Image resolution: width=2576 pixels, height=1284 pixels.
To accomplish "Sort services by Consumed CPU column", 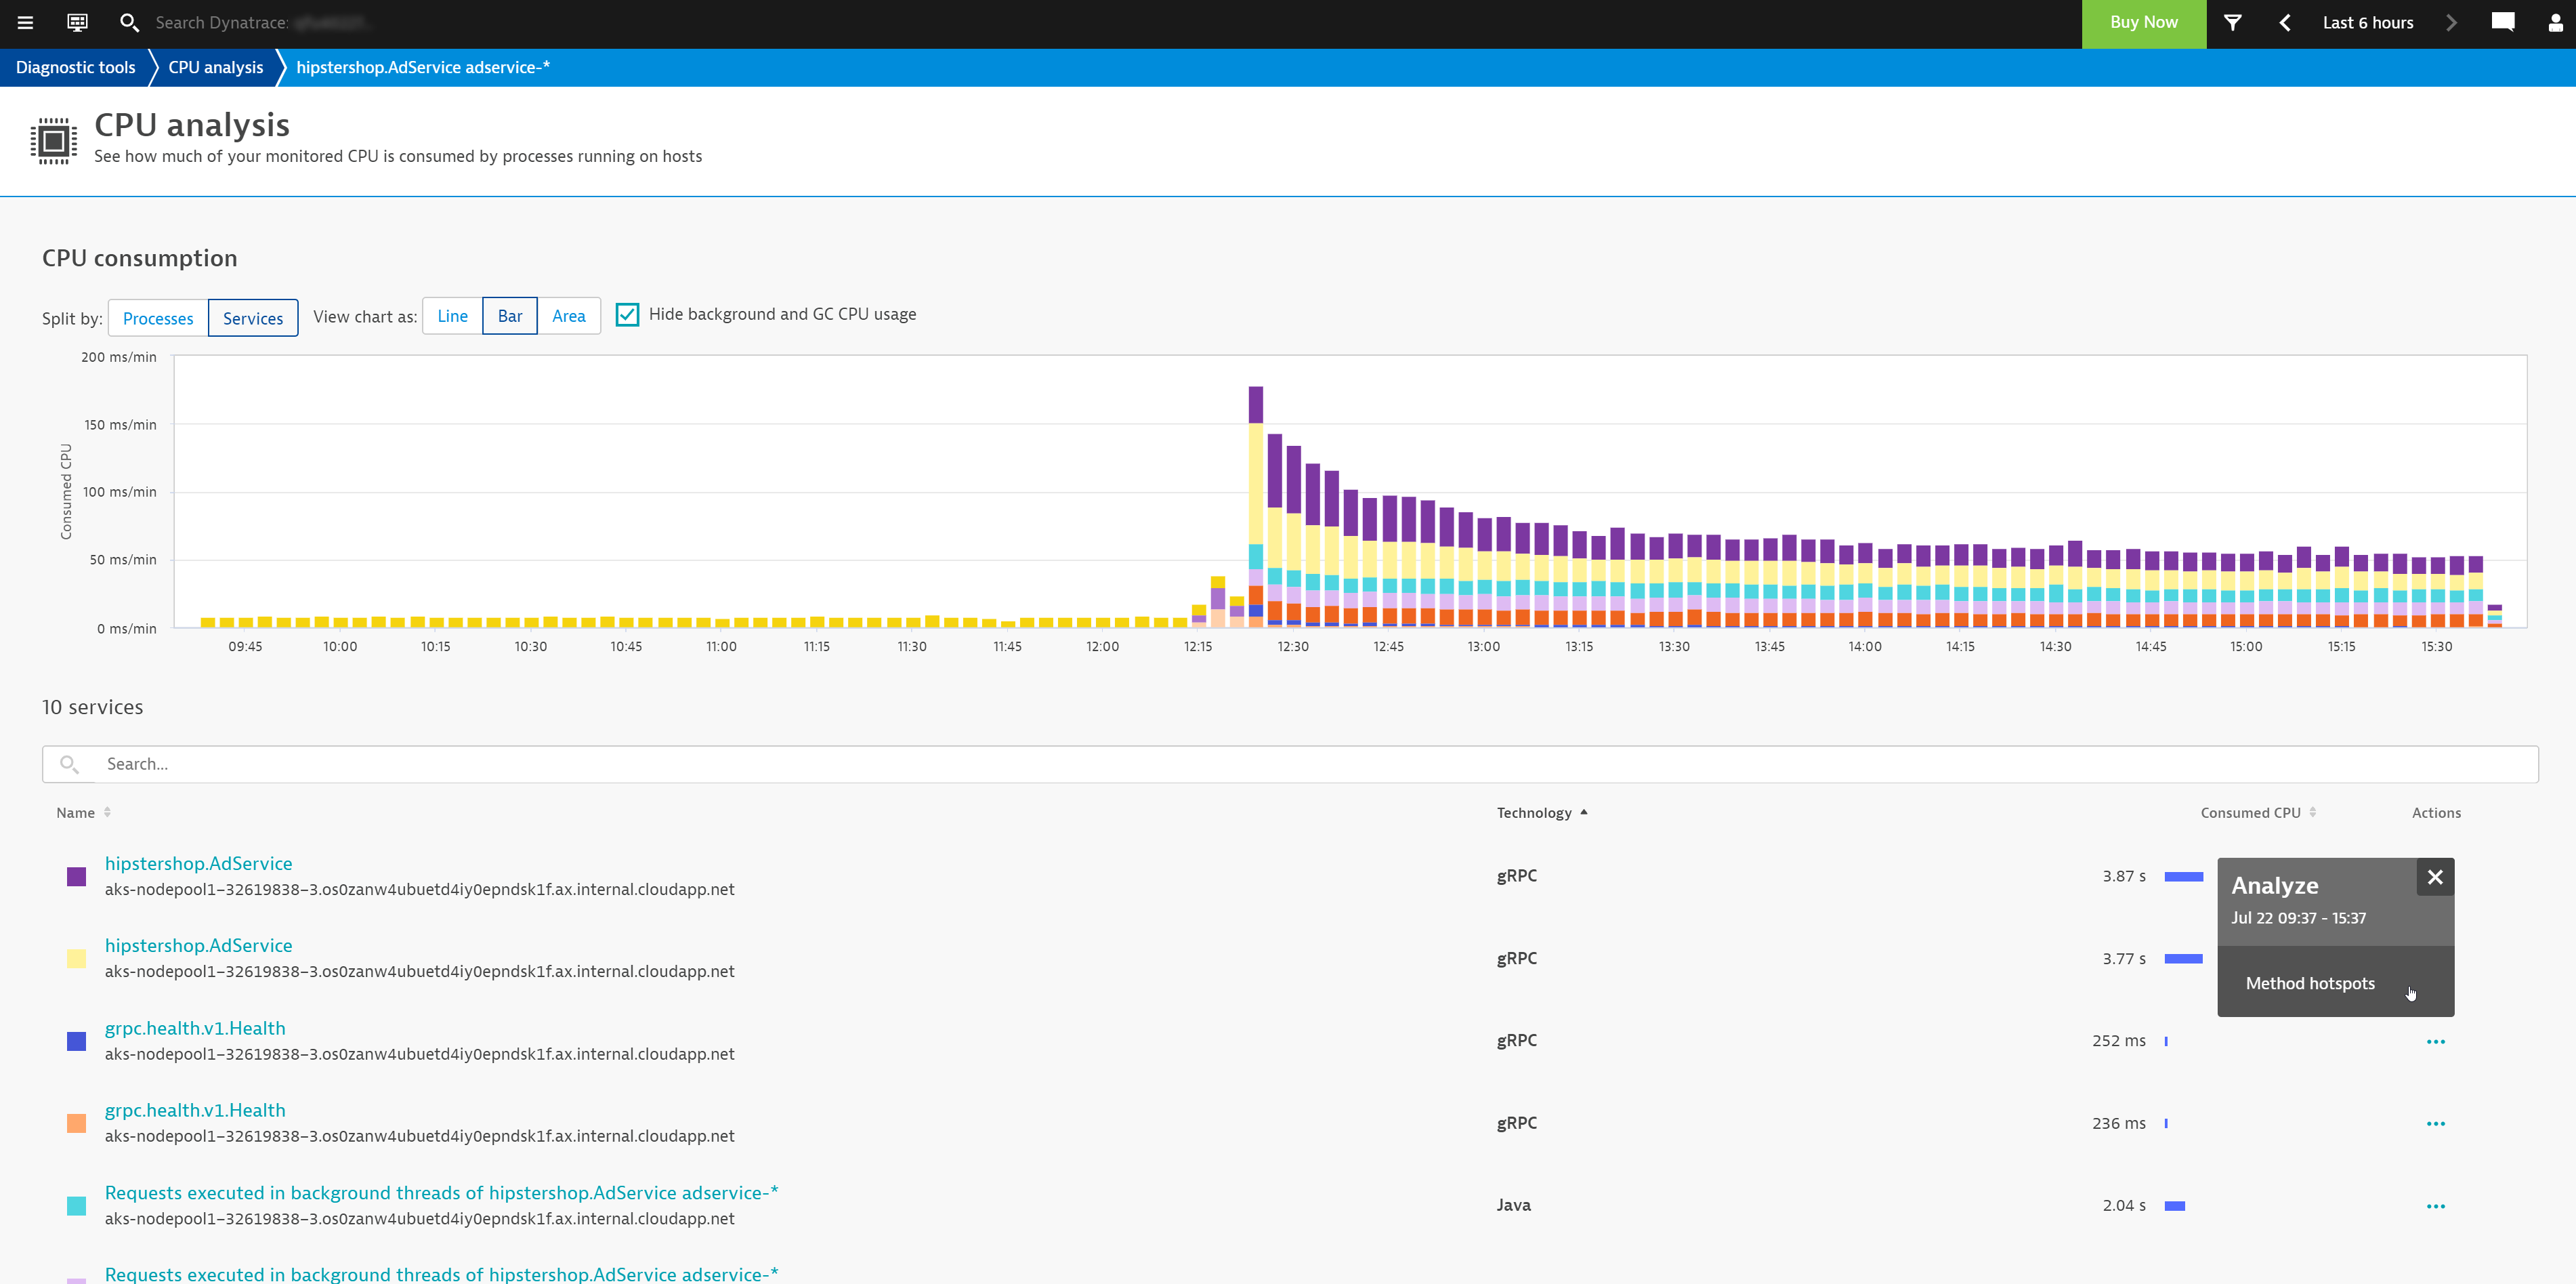I will click(2258, 812).
